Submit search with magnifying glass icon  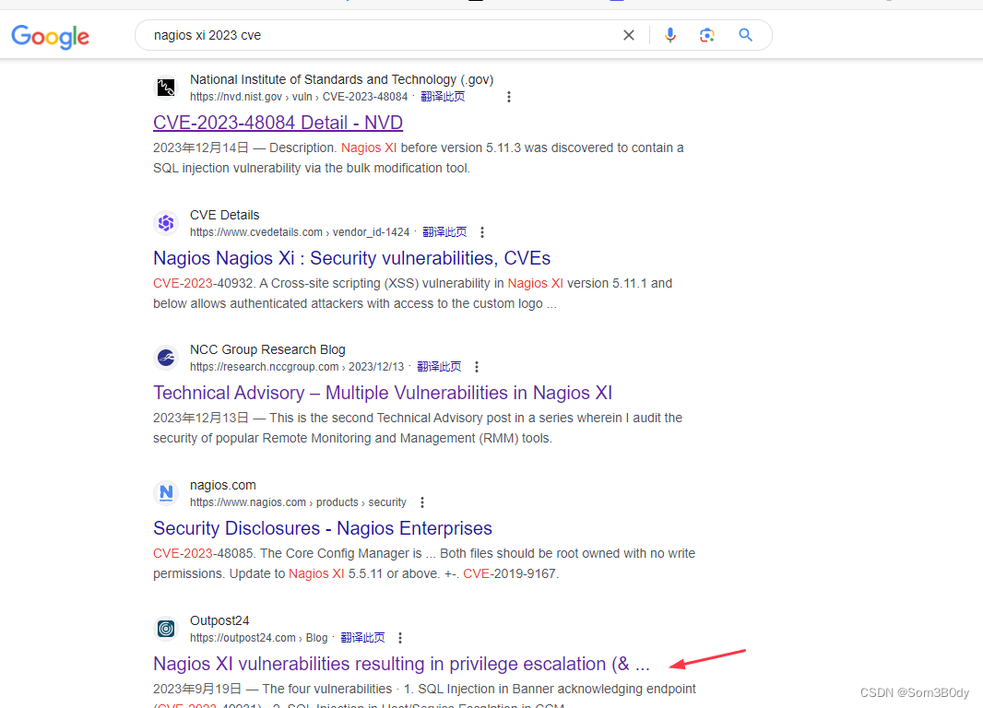click(745, 35)
